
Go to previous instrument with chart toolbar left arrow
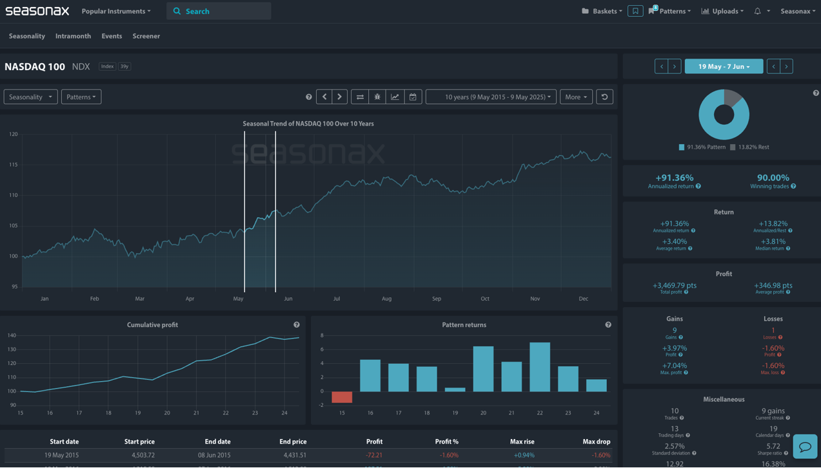(324, 97)
